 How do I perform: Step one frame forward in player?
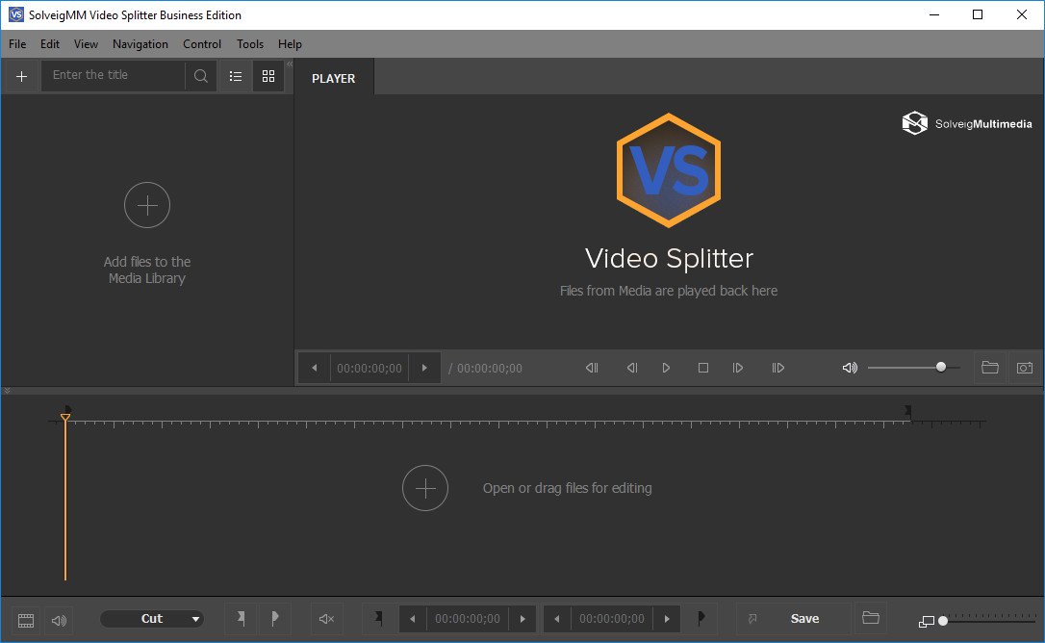coord(738,368)
